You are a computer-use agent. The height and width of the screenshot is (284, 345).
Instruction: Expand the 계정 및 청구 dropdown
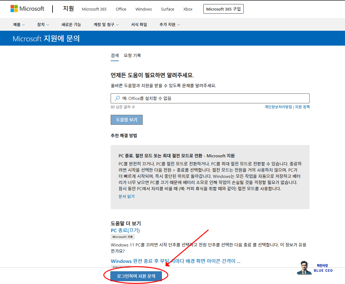pos(106,25)
